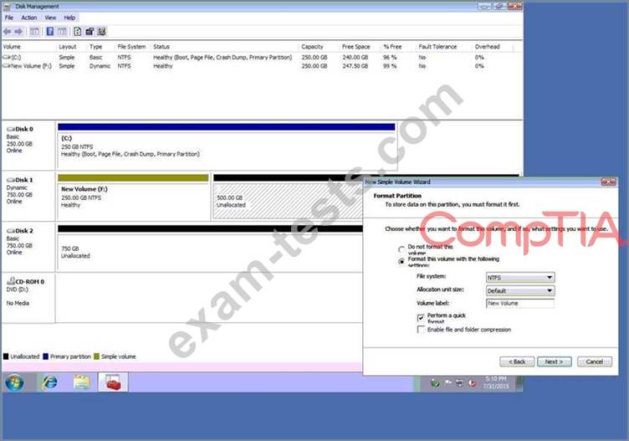The image size is (629, 441).
Task: Click the Dynamic type cell for F:
Action: click(x=100, y=66)
